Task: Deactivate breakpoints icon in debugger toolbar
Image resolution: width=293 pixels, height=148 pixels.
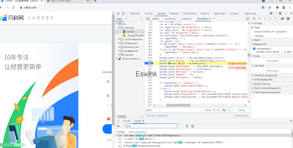Action: pos(282,19)
